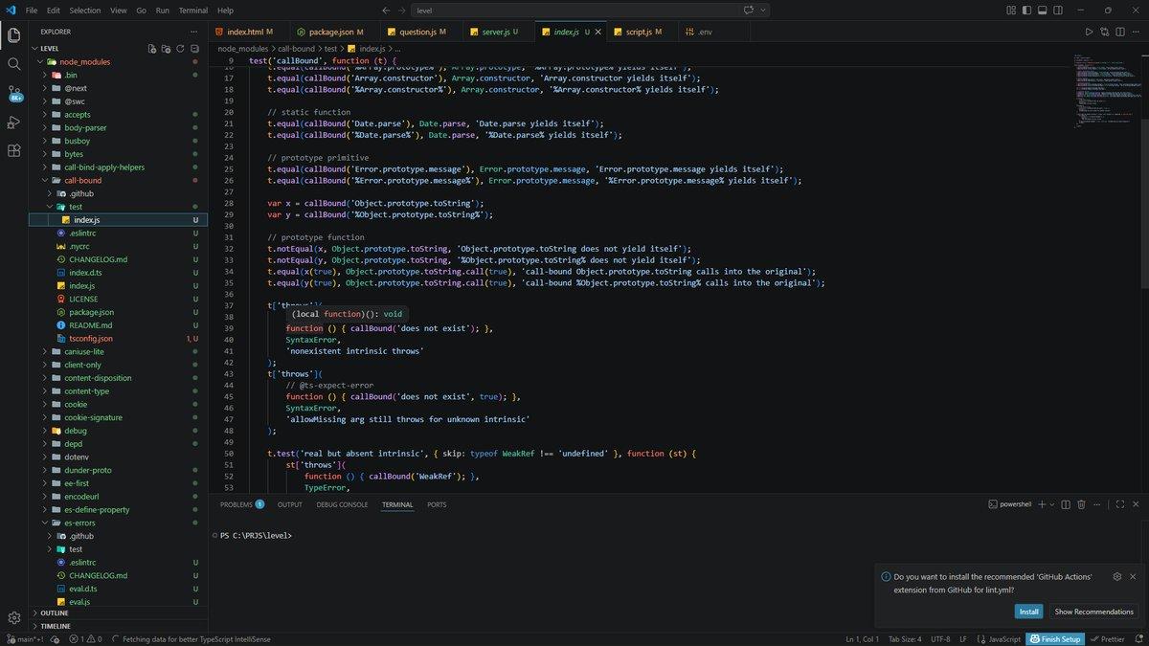The height and width of the screenshot is (646, 1149).
Task: Open the Extensions view
Action: point(14,150)
